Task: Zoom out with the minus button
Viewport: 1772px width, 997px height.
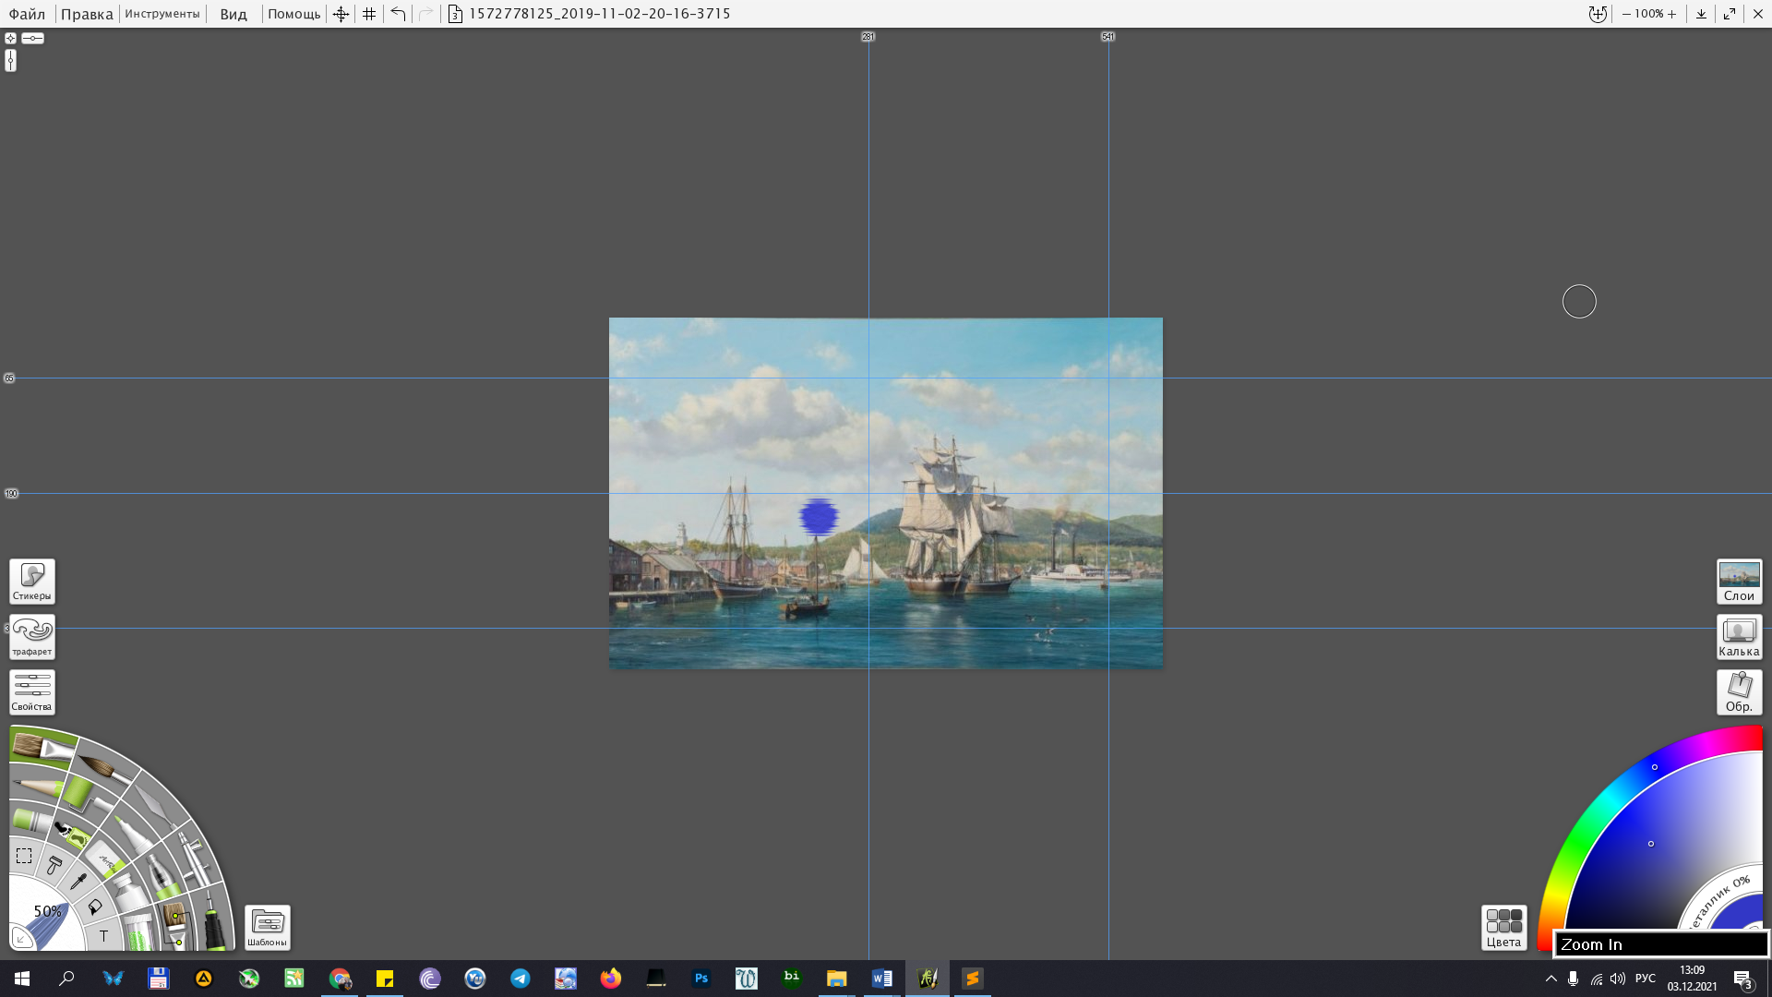Action: pyautogui.click(x=1626, y=14)
